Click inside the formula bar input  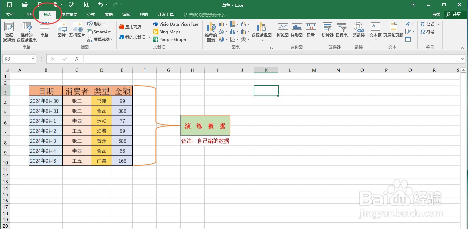coord(271,59)
